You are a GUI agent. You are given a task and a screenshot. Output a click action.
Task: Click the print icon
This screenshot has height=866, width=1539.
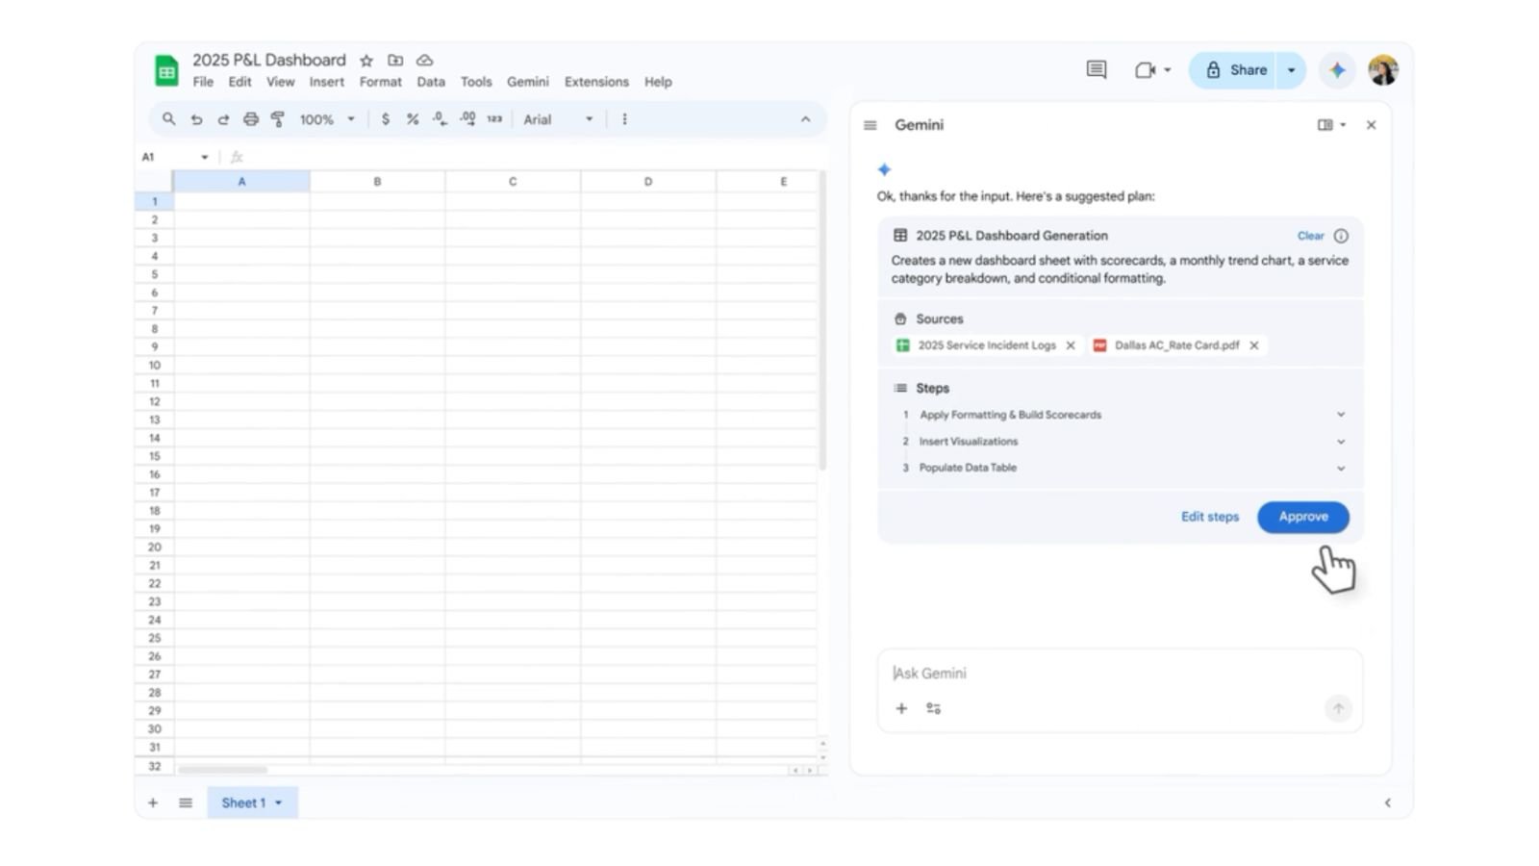coord(251,119)
